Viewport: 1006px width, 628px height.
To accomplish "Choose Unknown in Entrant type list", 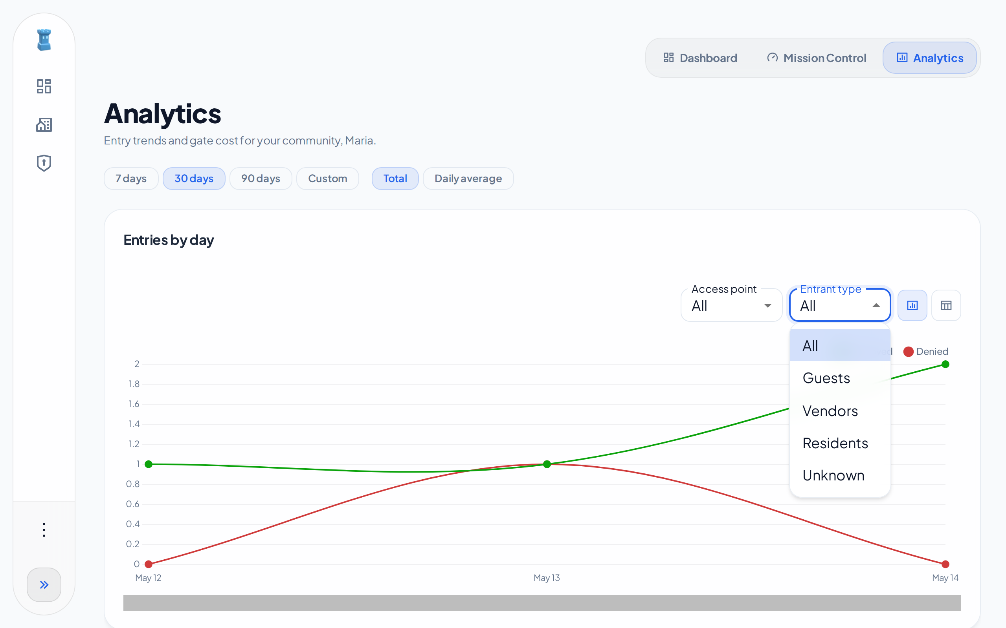I will 840,475.
